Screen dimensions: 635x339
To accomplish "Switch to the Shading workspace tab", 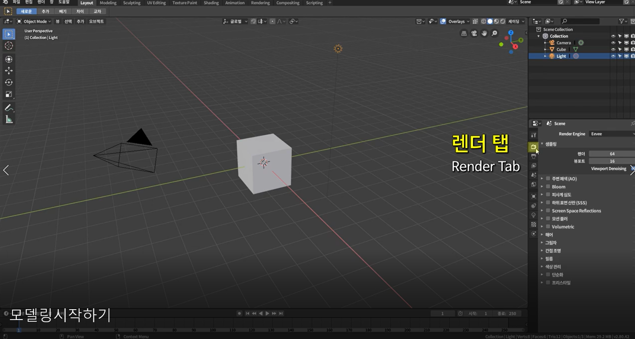I will click(211, 3).
